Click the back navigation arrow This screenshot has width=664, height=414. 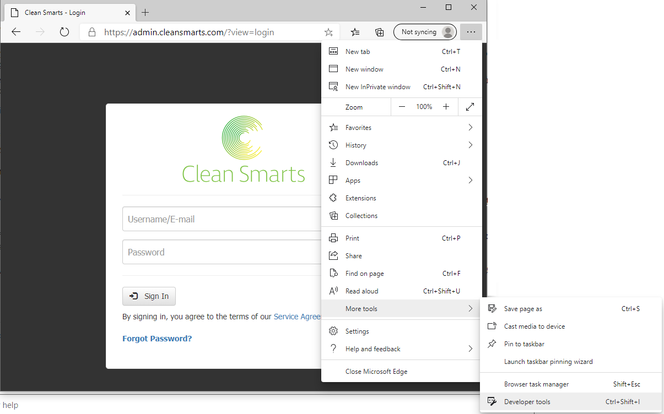[x=16, y=32]
